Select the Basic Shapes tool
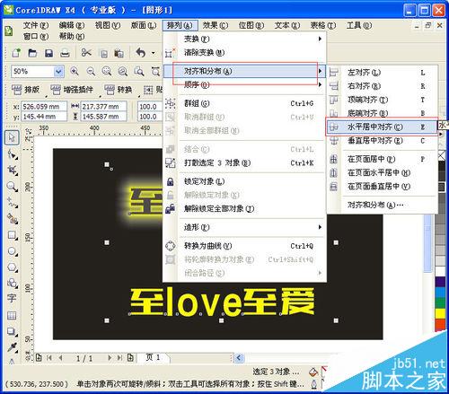The height and width of the screenshot is (394, 449). click(13, 283)
